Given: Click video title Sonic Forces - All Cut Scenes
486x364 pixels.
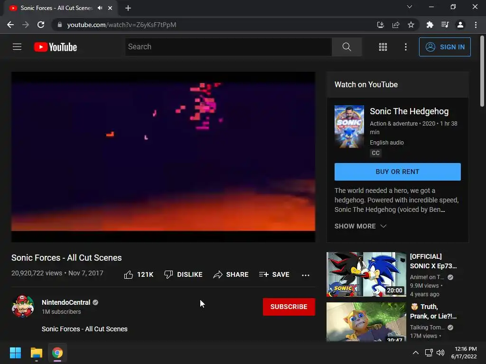Looking at the screenshot, I should (66, 258).
